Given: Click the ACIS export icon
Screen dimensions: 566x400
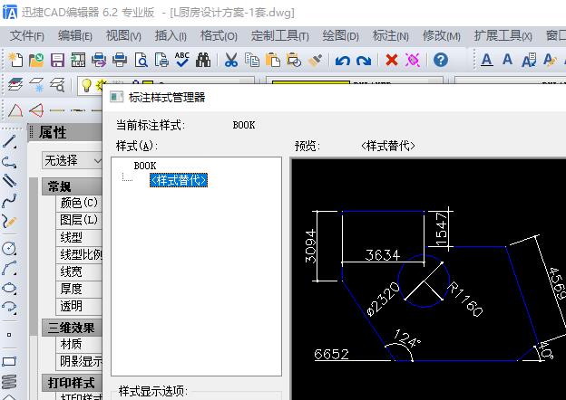Looking at the screenshot, I should (x=78, y=60).
